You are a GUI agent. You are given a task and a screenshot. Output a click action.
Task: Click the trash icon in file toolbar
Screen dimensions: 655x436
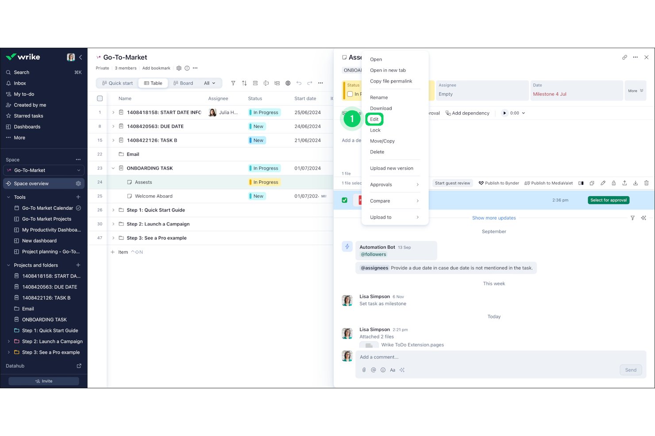click(x=646, y=183)
